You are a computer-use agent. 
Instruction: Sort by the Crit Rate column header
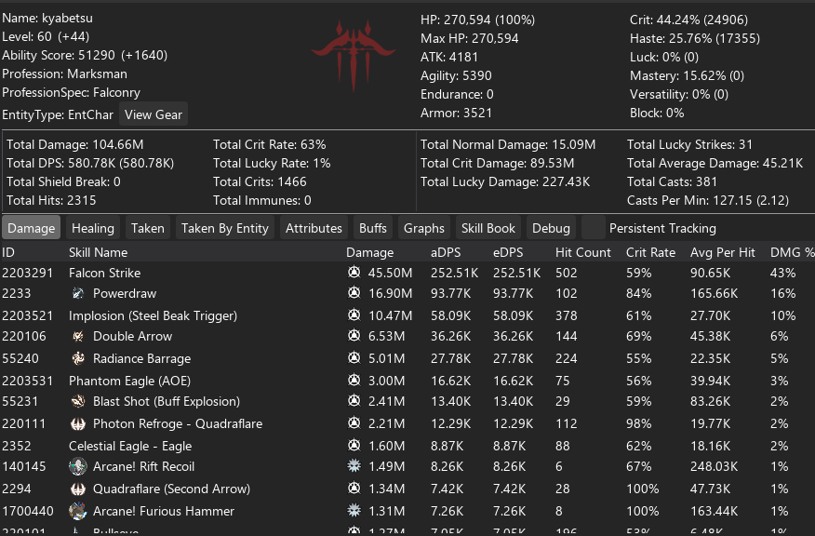point(650,252)
